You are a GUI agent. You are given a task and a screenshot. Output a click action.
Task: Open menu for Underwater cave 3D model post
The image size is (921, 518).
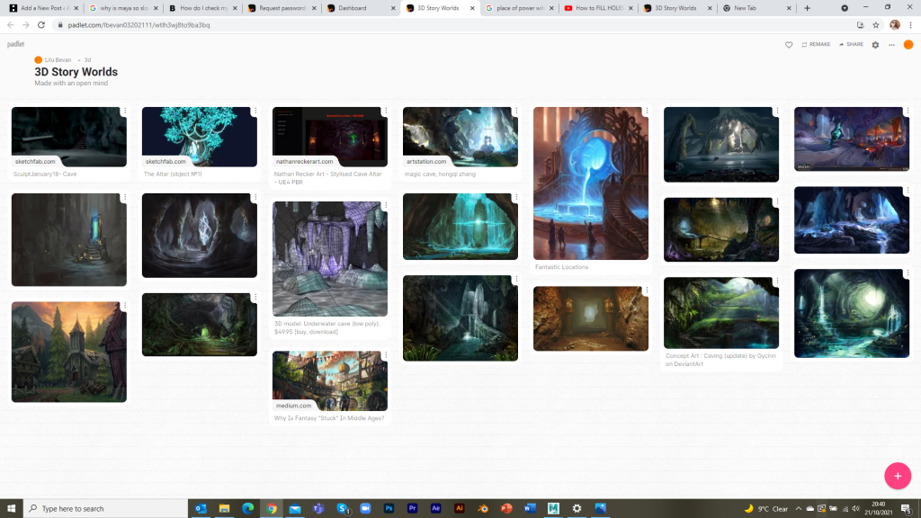click(385, 206)
